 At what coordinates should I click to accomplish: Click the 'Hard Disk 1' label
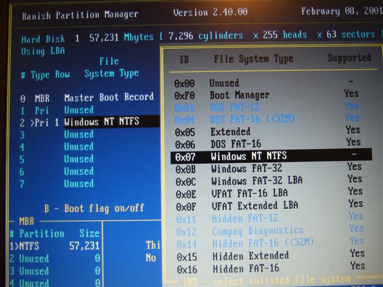[50, 39]
